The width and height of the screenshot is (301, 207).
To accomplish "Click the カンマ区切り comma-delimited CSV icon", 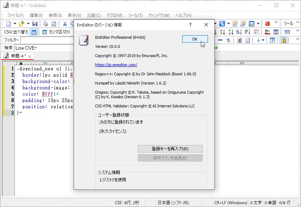I will click(x=44, y=32).
